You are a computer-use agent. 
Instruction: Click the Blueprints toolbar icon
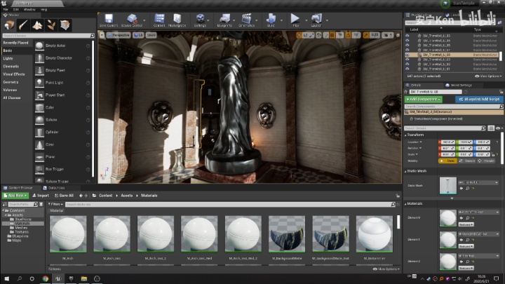[x=224, y=18]
